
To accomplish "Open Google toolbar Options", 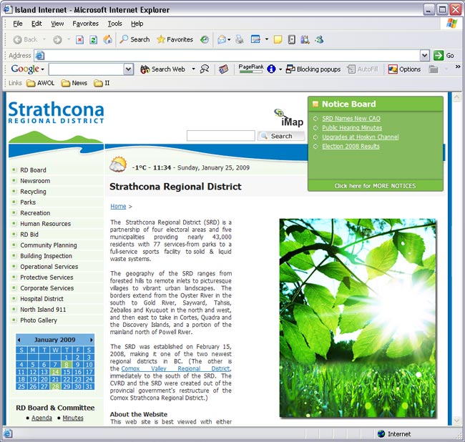I will click(404, 69).
